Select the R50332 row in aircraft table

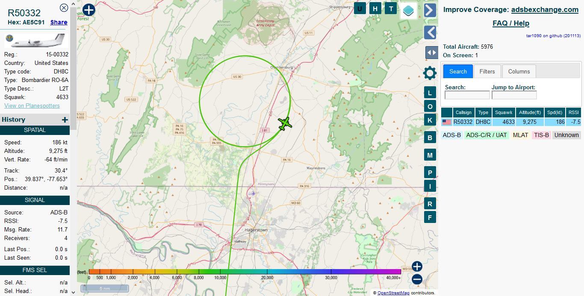click(x=511, y=122)
